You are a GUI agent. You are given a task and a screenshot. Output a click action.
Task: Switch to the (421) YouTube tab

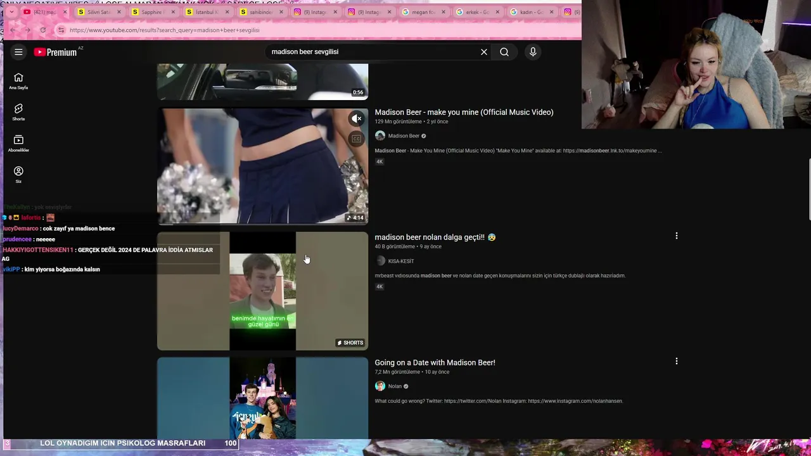pyautogui.click(x=44, y=12)
